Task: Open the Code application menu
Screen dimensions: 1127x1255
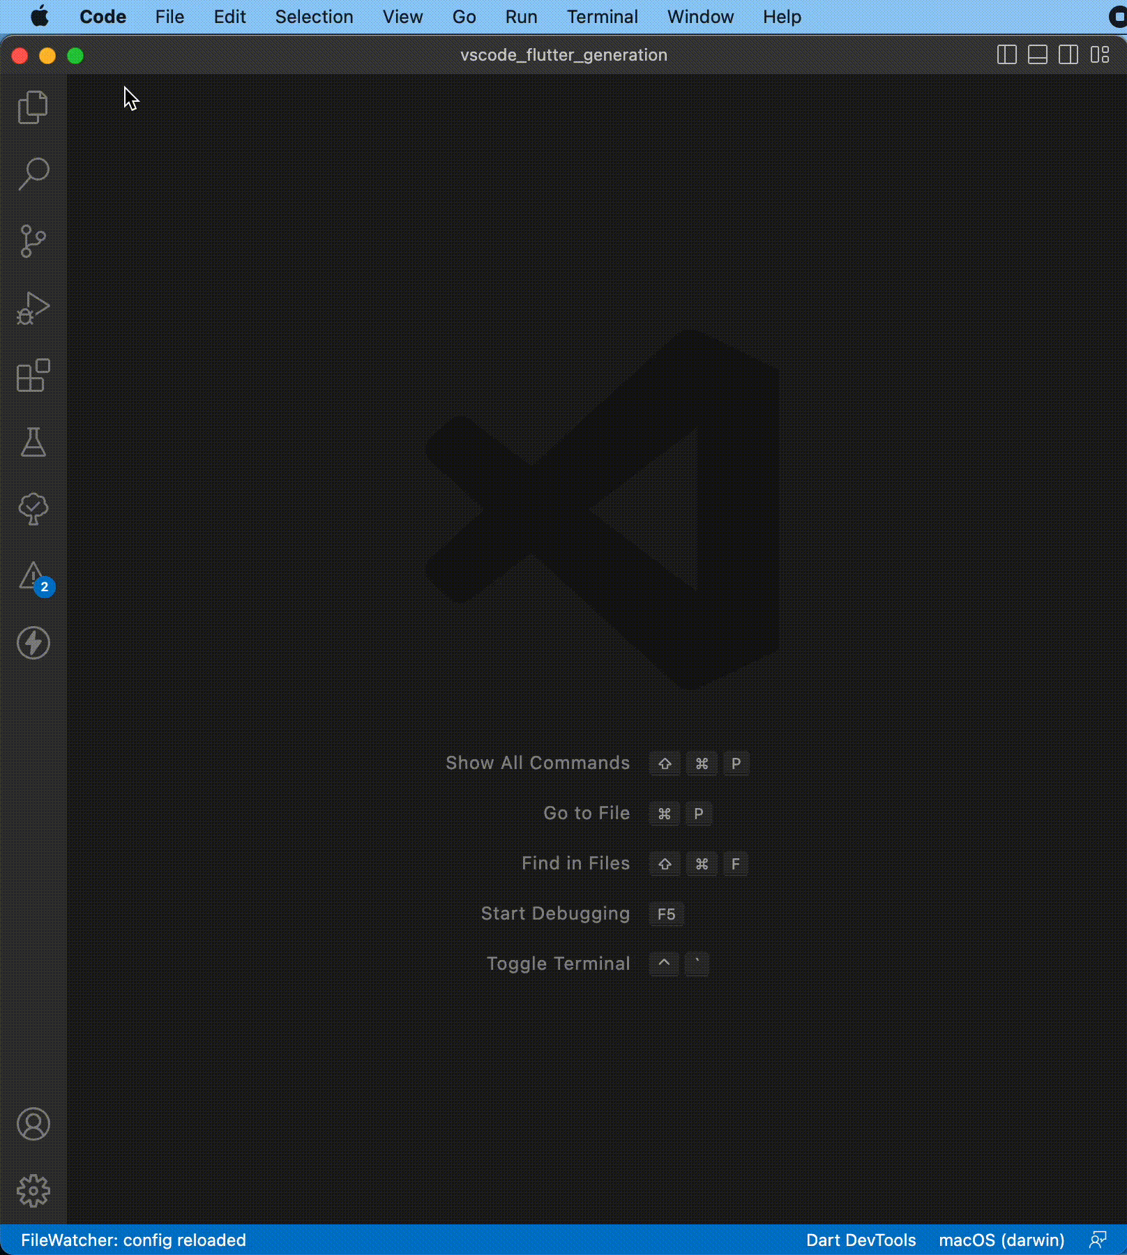Action: click(x=103, y=17)
